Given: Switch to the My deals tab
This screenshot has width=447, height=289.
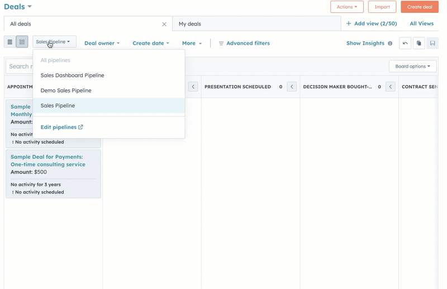Looking at the screenshot, I should pyautogui.click(x=190, y=24).
